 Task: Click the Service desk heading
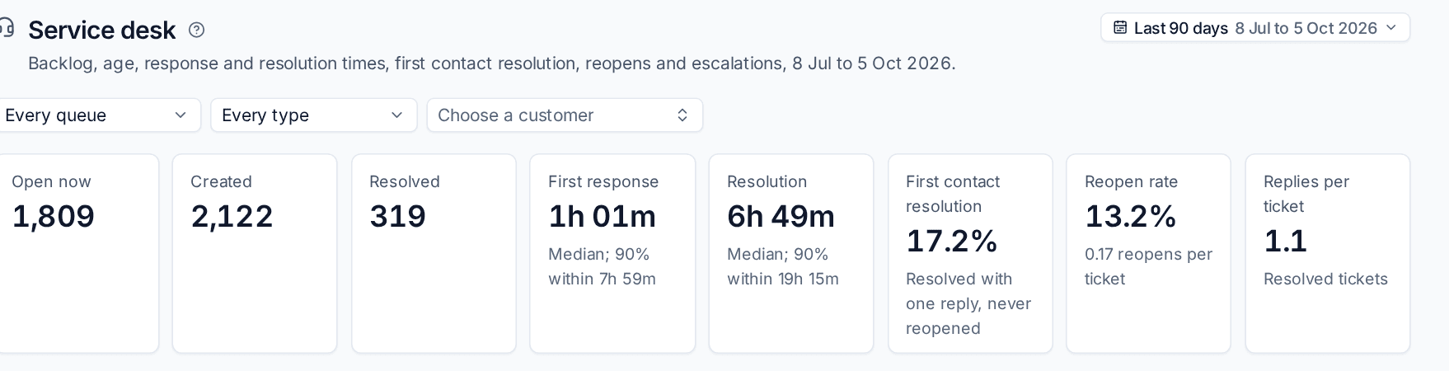coord(102,31)
